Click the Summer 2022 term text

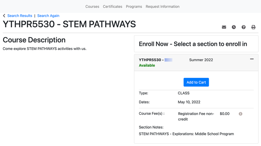click(x=201, y=60)
